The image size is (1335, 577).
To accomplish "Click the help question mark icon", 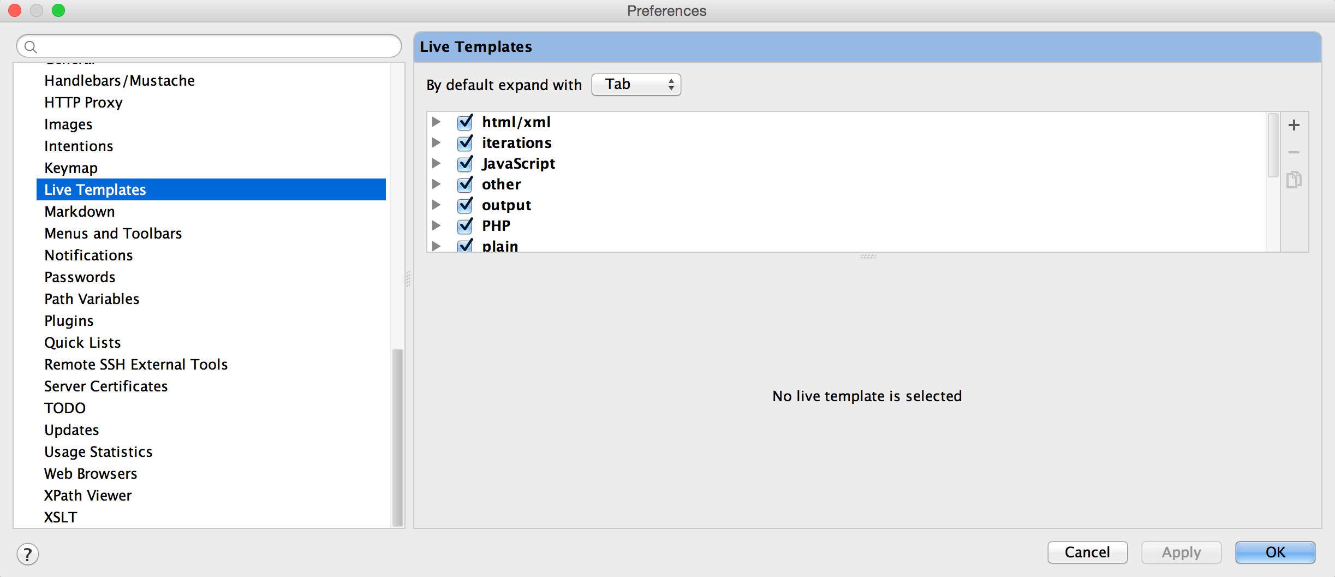I will coord(28,554).
